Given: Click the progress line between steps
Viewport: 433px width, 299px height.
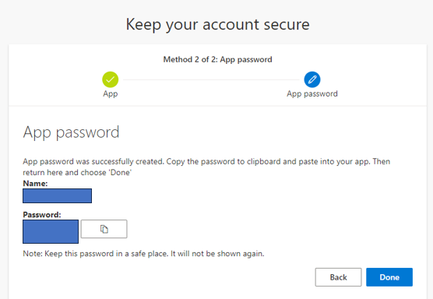Looking at the screenshot, I should [x=211, y=79].
